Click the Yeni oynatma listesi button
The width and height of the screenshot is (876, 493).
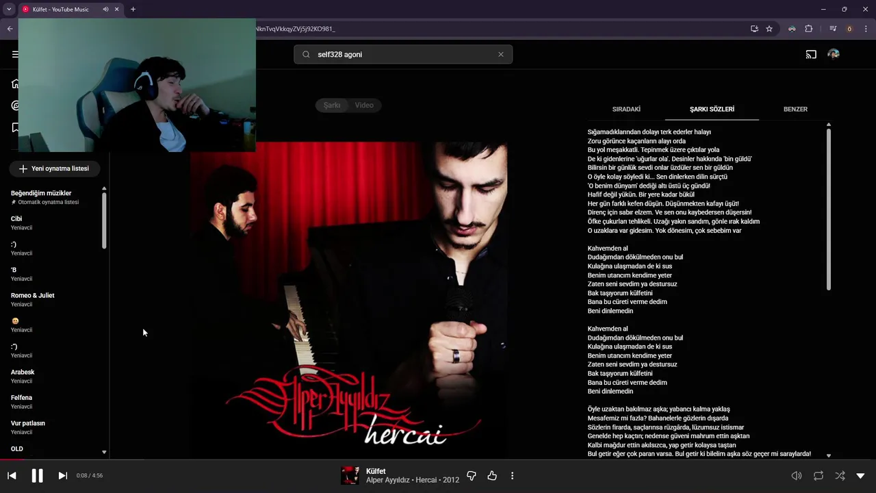click(x=54, y=168)
